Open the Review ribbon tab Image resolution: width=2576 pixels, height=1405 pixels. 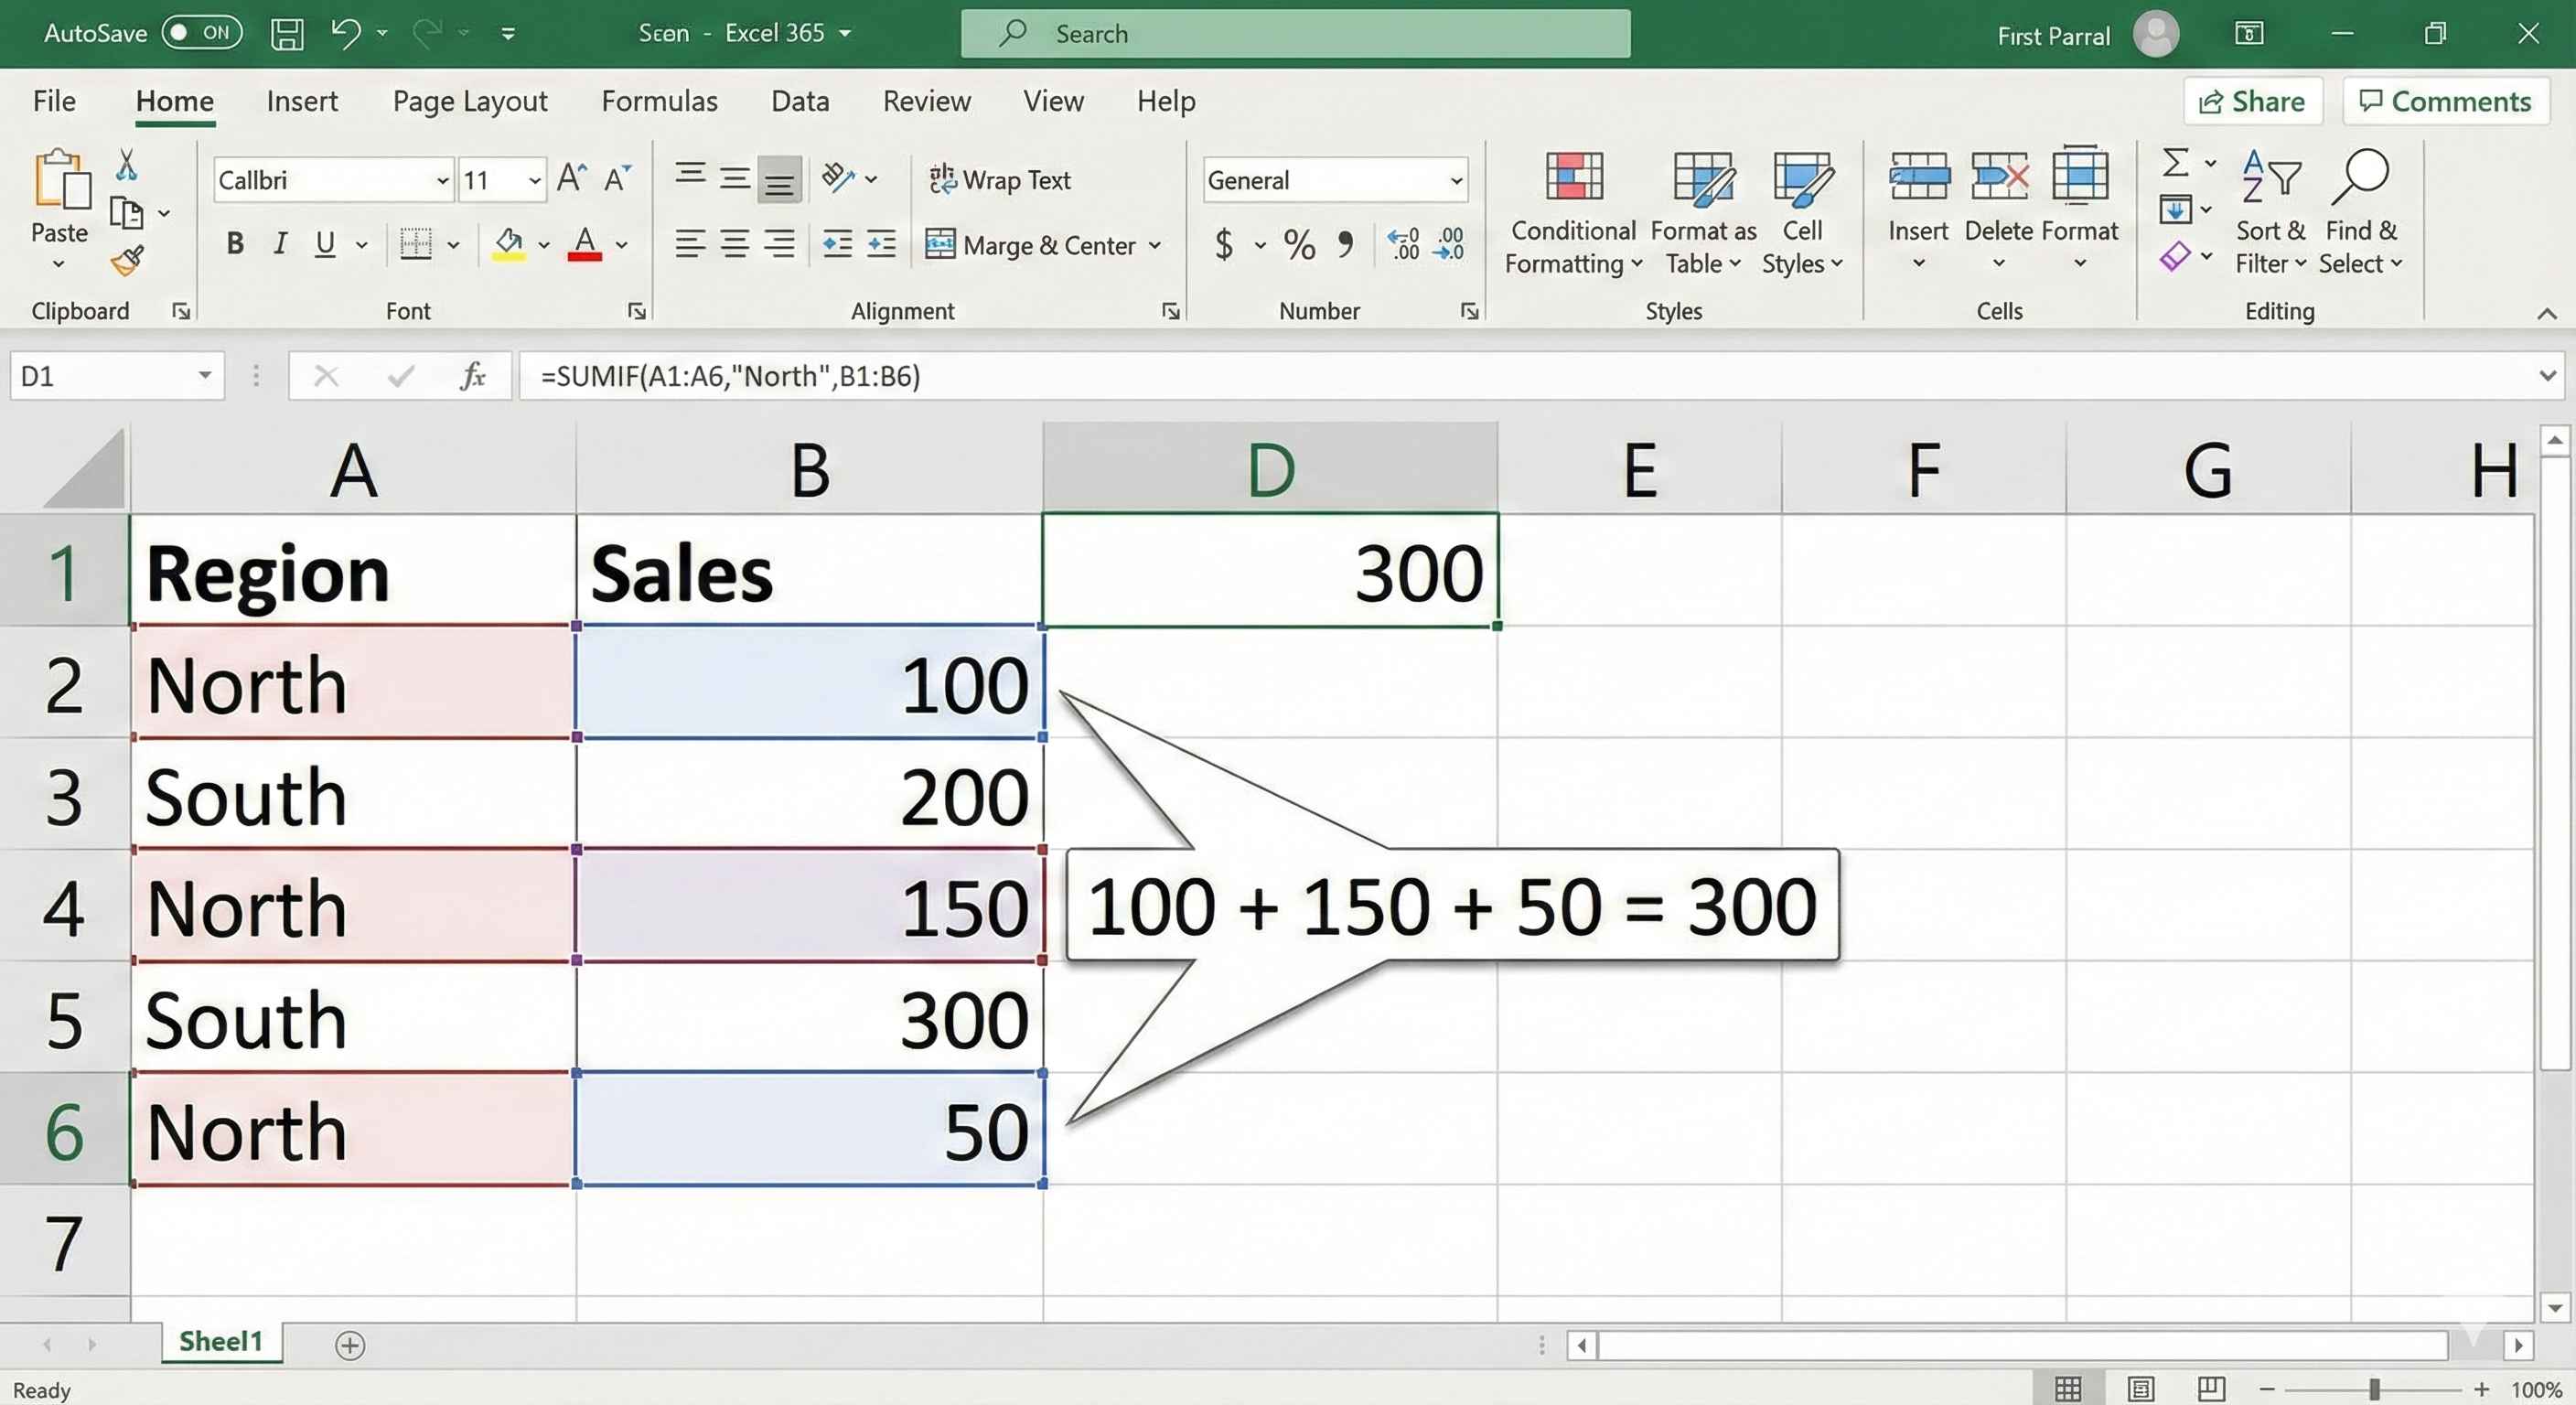point(926,100)
